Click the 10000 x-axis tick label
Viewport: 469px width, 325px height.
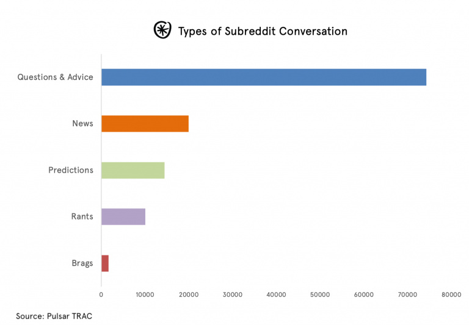pos(145,295)
